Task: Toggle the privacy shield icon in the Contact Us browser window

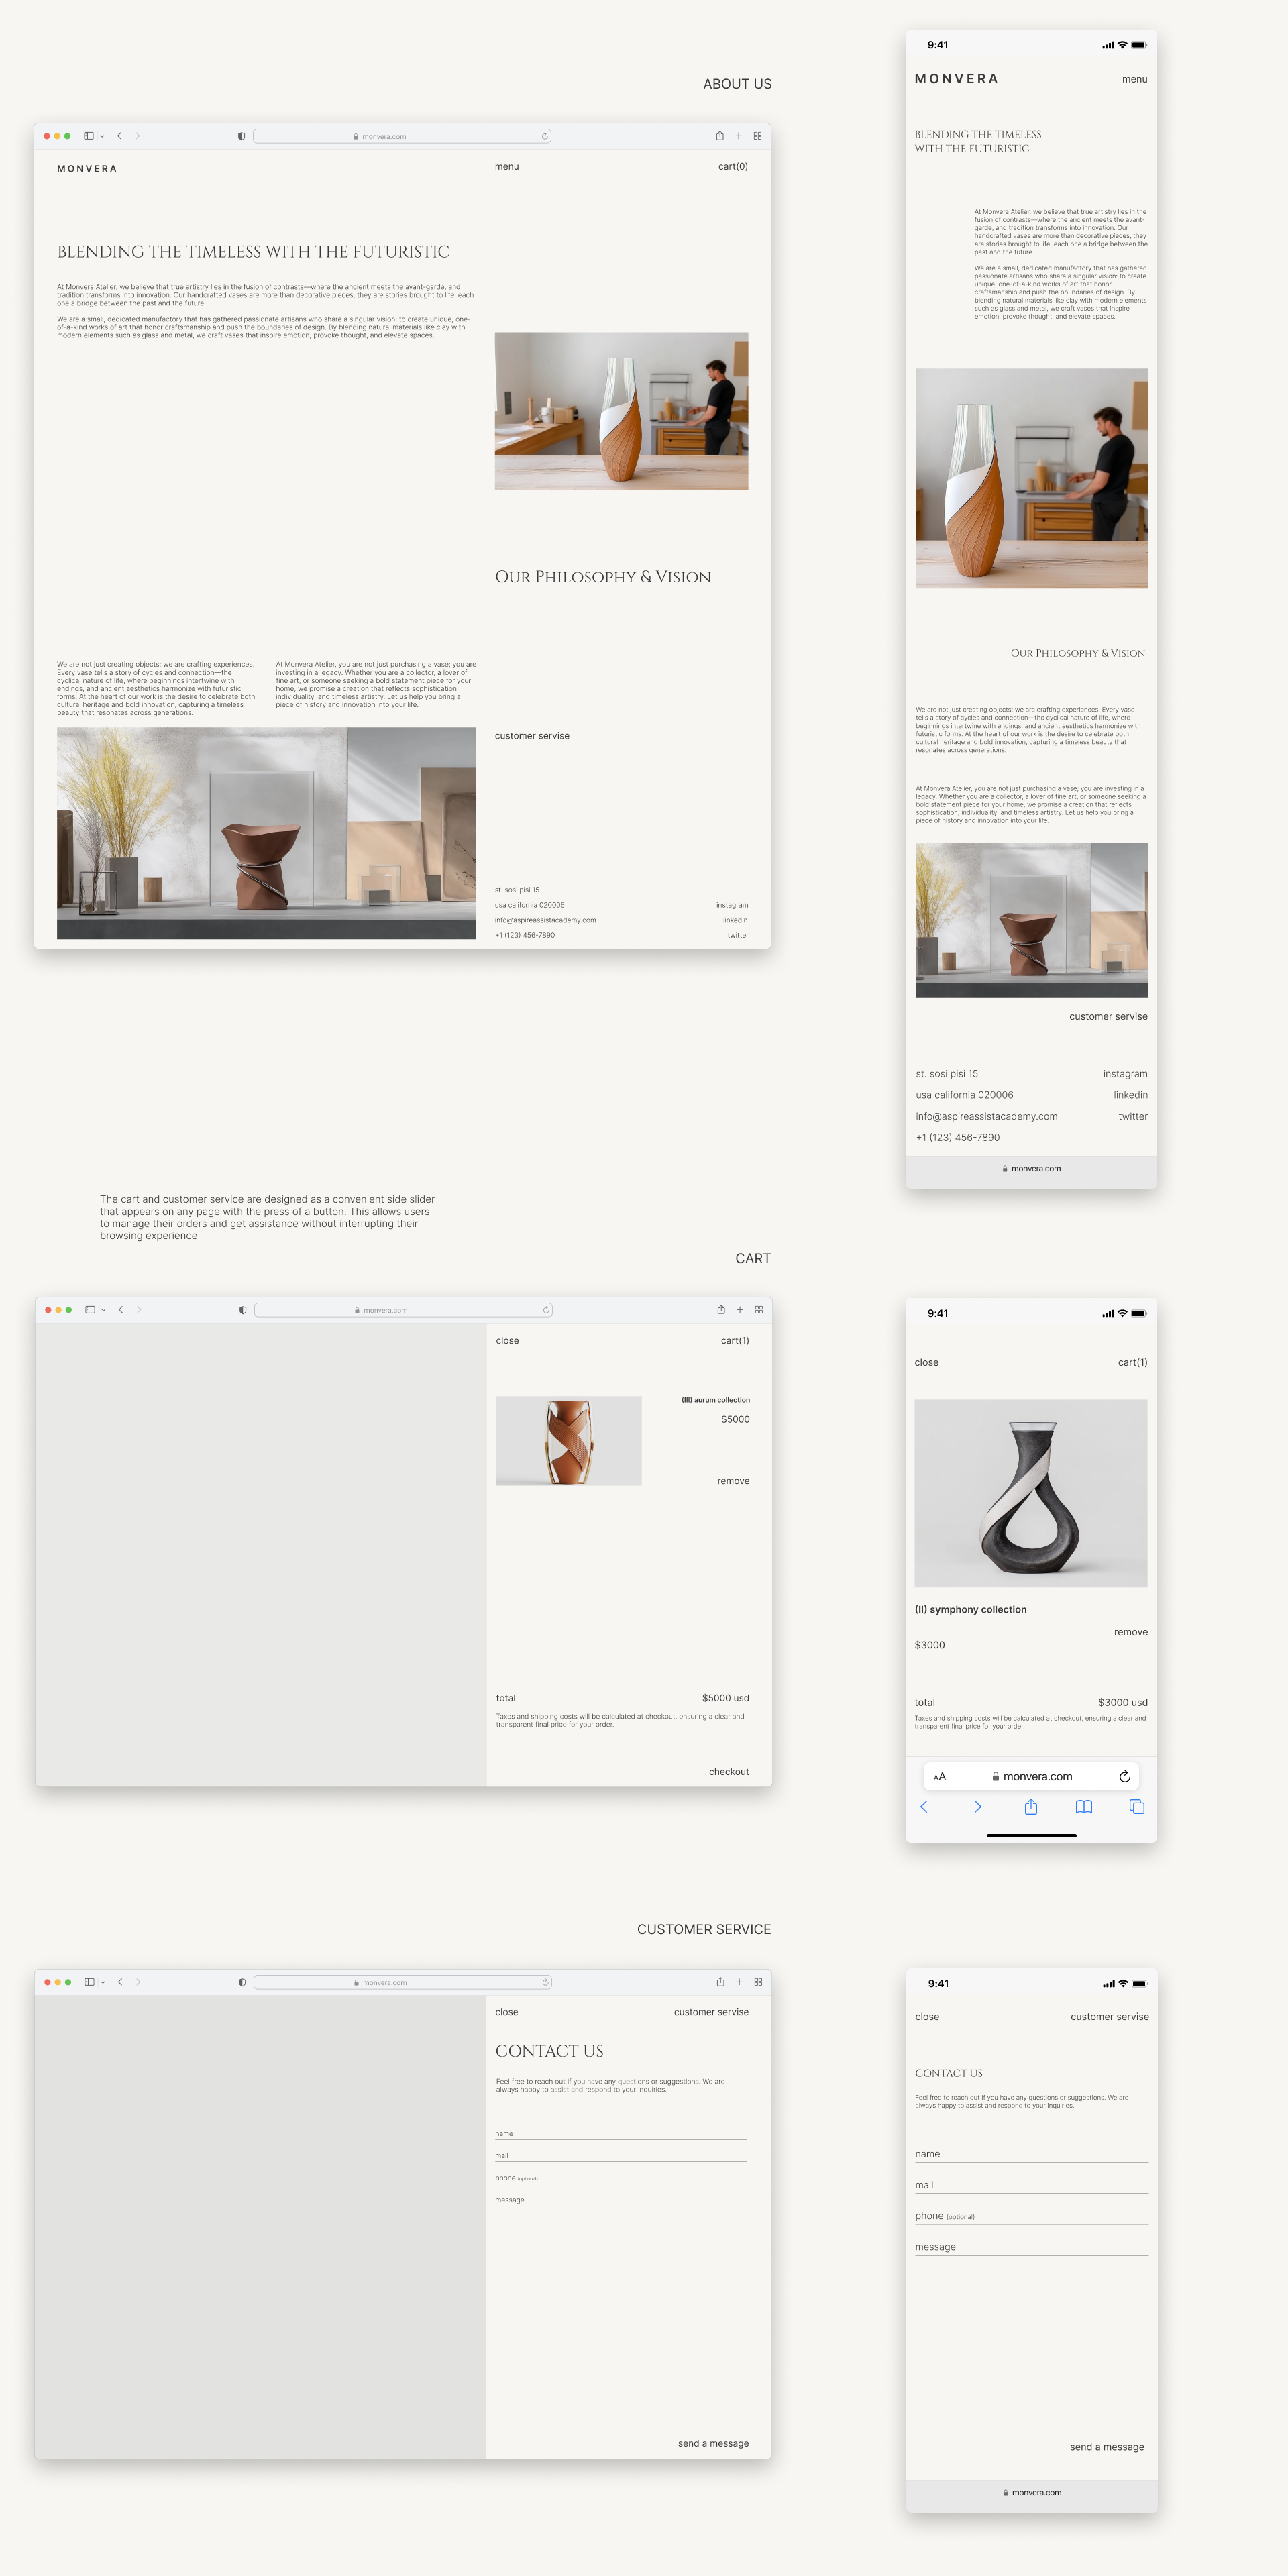Action: coord(241,1982)
